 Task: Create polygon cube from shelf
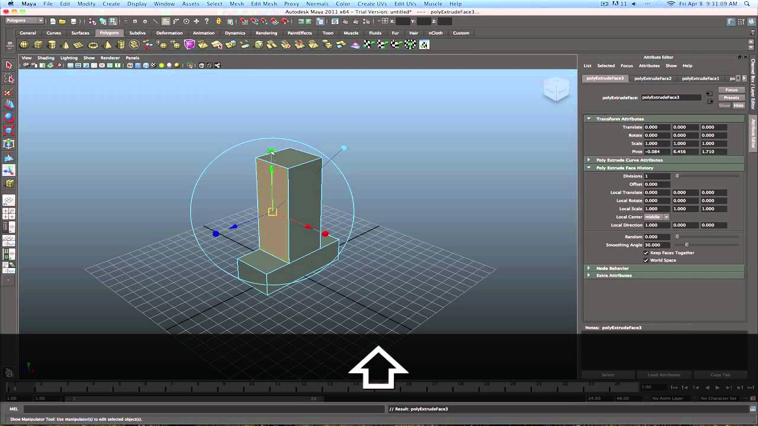(x=38, y=44)
